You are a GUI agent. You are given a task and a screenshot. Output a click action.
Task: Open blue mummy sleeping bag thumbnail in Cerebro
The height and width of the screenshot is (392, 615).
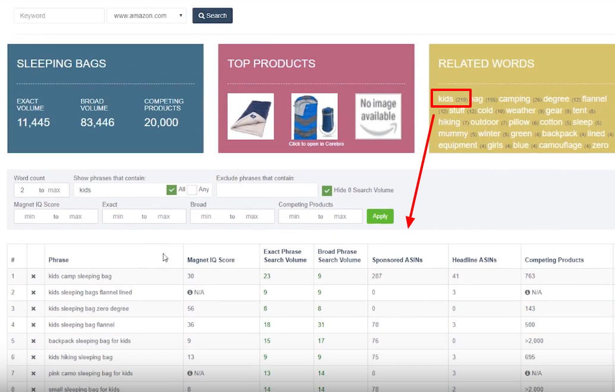315,116
